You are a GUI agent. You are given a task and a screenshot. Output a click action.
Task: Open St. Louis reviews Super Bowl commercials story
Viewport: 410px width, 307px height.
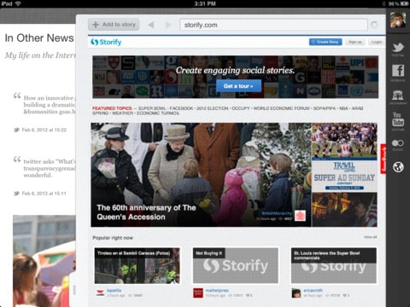[x=334, y=265]
